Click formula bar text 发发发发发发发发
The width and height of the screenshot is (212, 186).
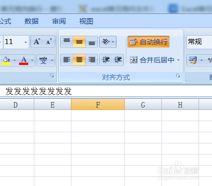coord(39,91)
